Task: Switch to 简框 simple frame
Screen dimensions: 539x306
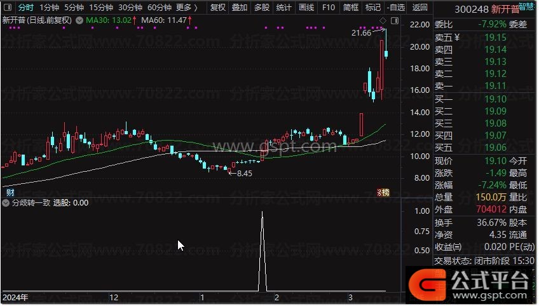Action: pyautogui.click(x=351, y=7)
